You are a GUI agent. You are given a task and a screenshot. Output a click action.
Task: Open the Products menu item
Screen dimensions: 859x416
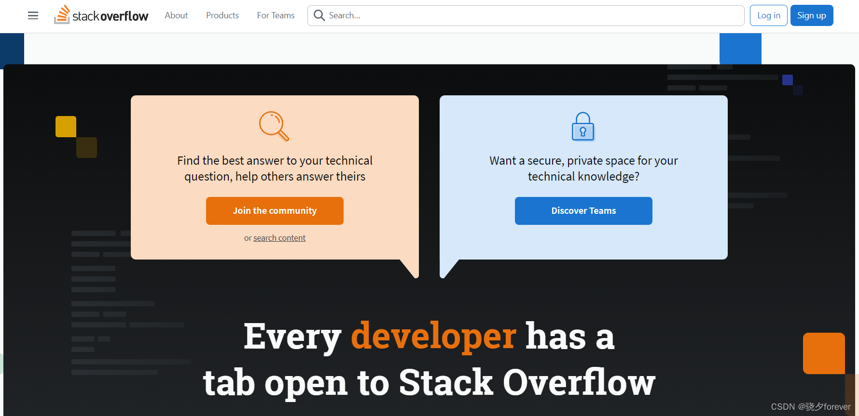click(x=222, y=15)
